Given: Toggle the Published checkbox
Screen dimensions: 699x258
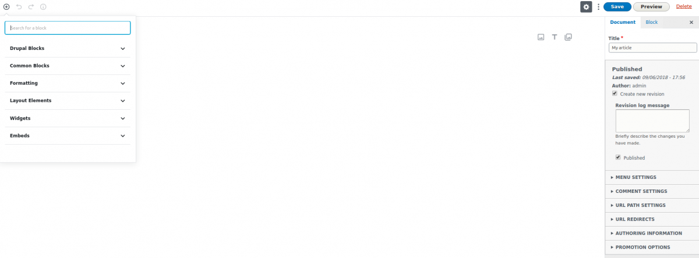Looking at the screenshot, I should tap(618, 157).
